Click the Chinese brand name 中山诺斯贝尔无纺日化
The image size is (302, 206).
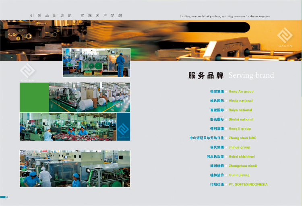[207, 138]
